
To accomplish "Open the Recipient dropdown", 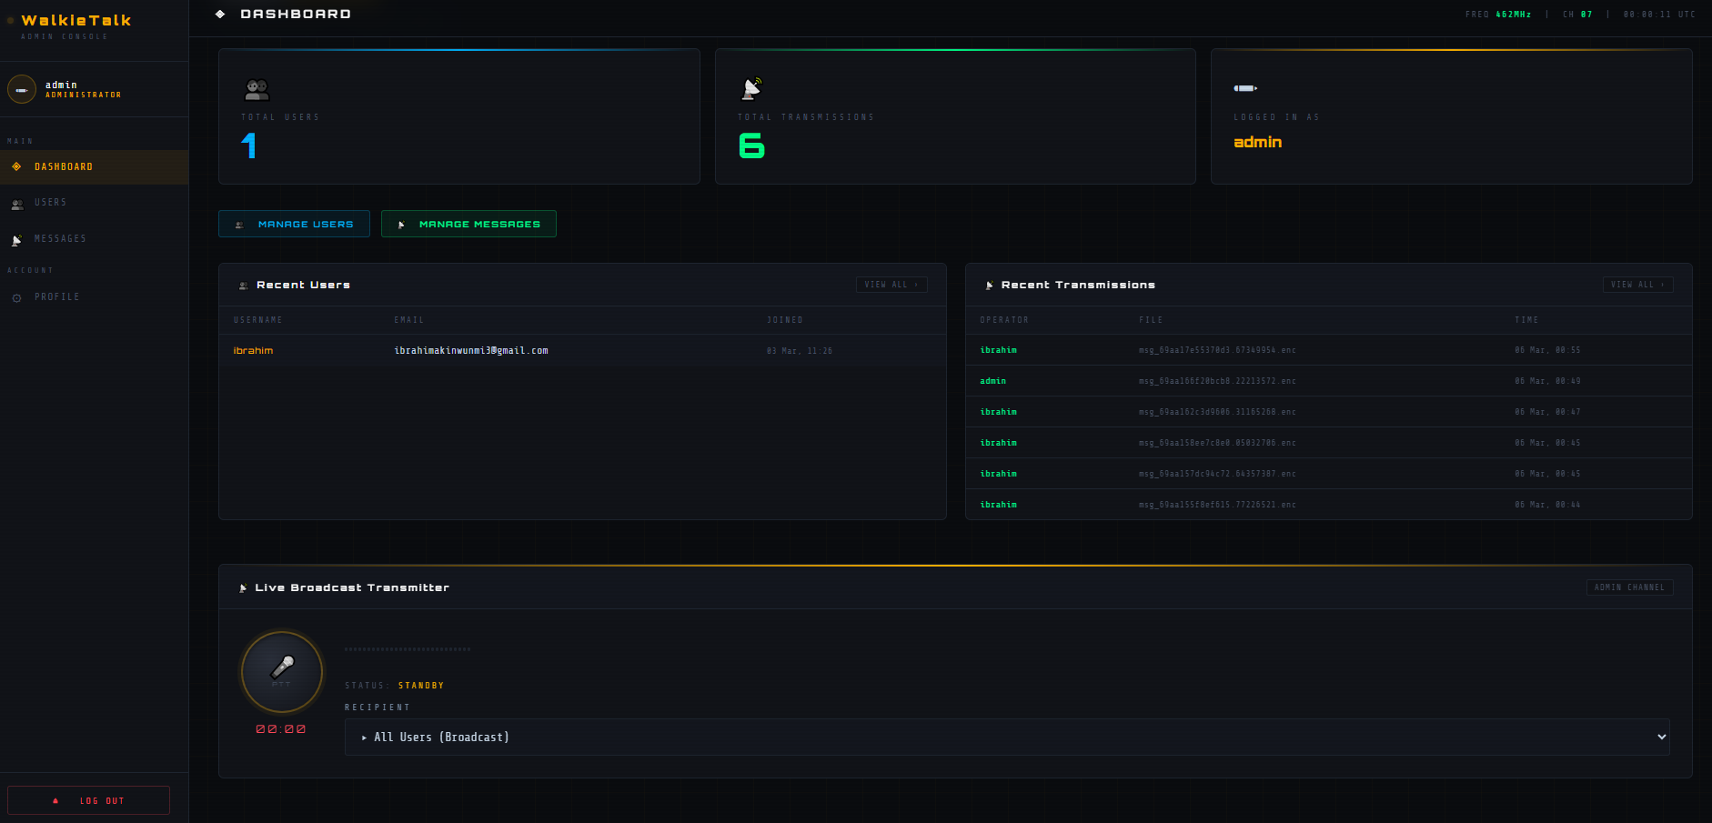I will tap(1007, 738).
